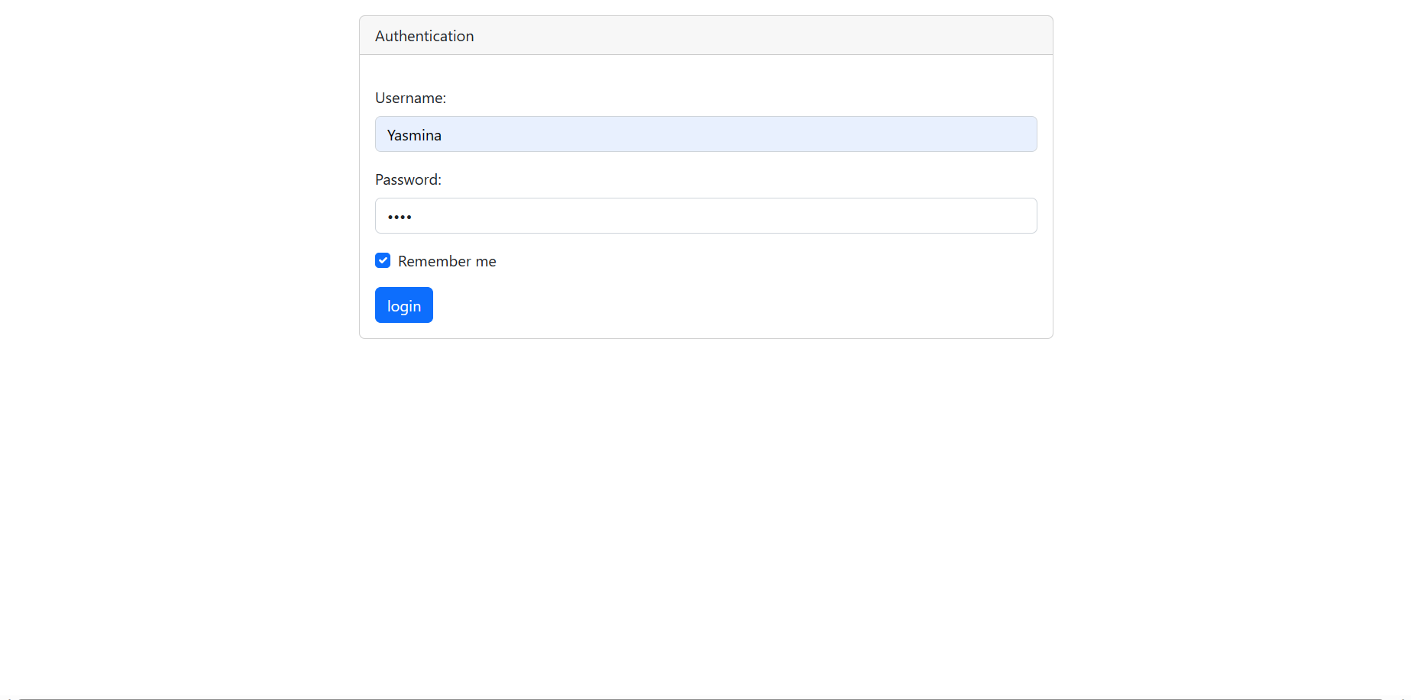Click the Remember me label text
This screenshot has height=700, width=1411.
(448, 261)
